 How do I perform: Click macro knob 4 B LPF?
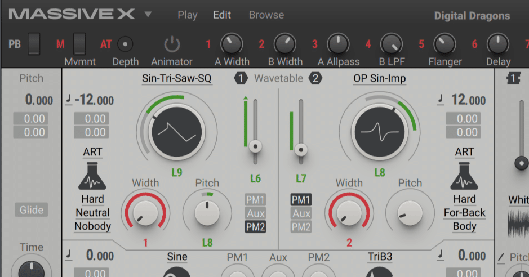[x=392, y=44]
